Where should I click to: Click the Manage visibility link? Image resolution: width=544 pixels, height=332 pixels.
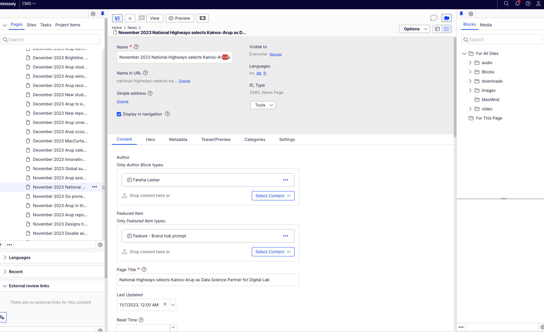point(275,54)
